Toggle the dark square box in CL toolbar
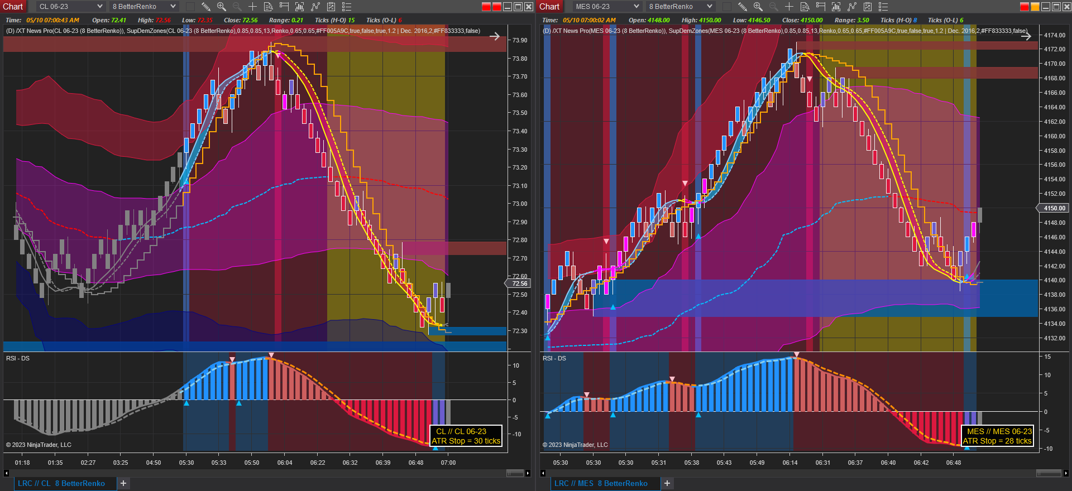Screen dimensions: 1072x491 [190, 7]
